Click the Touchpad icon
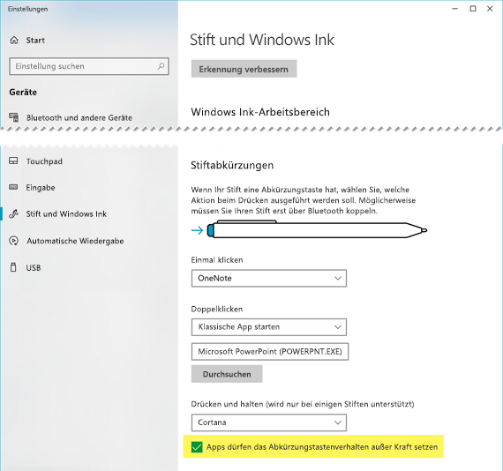This screenshot has height=471, width=503. pyautogui.click(x=13, y=161)
